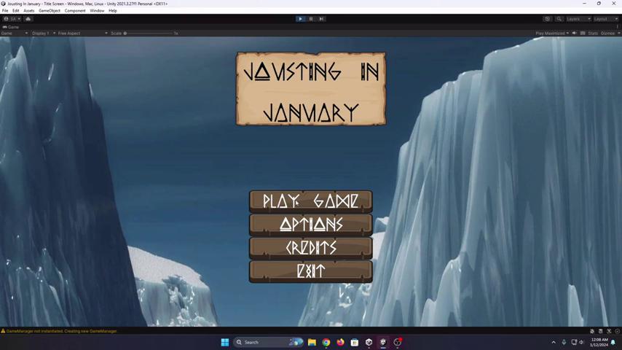Open the notifications bell icon
Viewport: 622px width, 350px height.
(613, 342)
